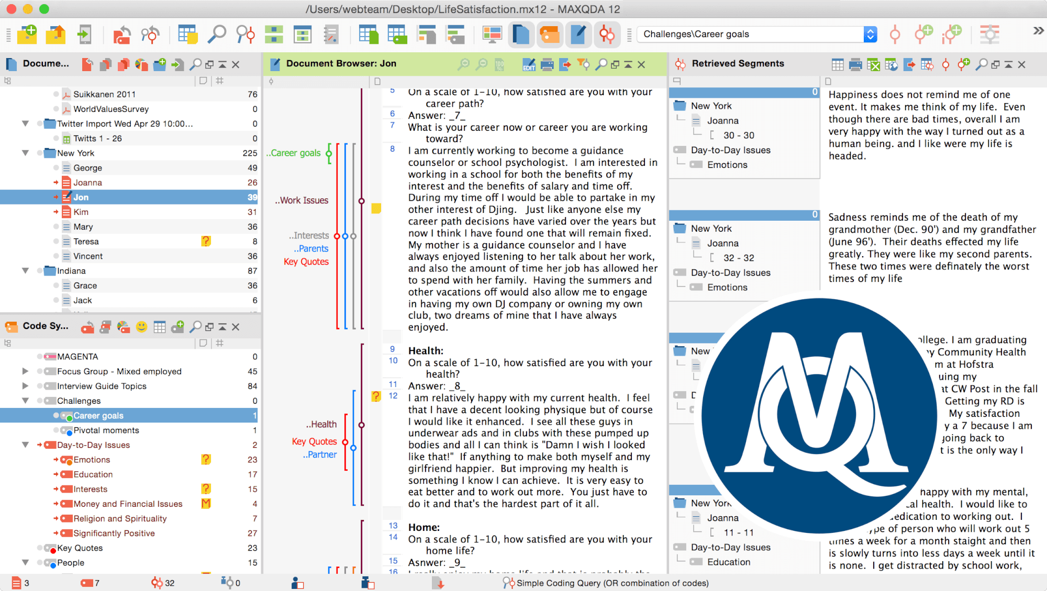Click the Key Quotes coding stripe label
Image resolution: width=1047 pixels, height=591 pixels.
[306, 262]
